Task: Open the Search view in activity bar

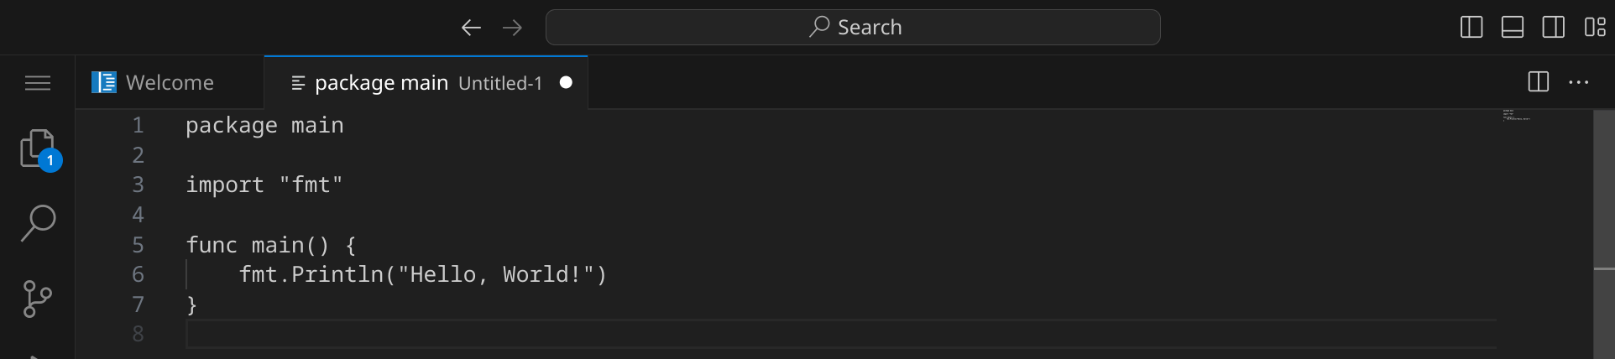Action: [x=38, y=223]
